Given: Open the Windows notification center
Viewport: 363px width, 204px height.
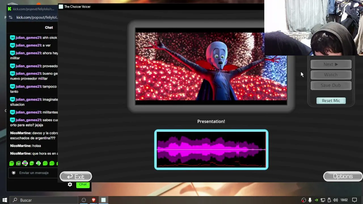Looking at the screenshot, I should click(354, 200).
